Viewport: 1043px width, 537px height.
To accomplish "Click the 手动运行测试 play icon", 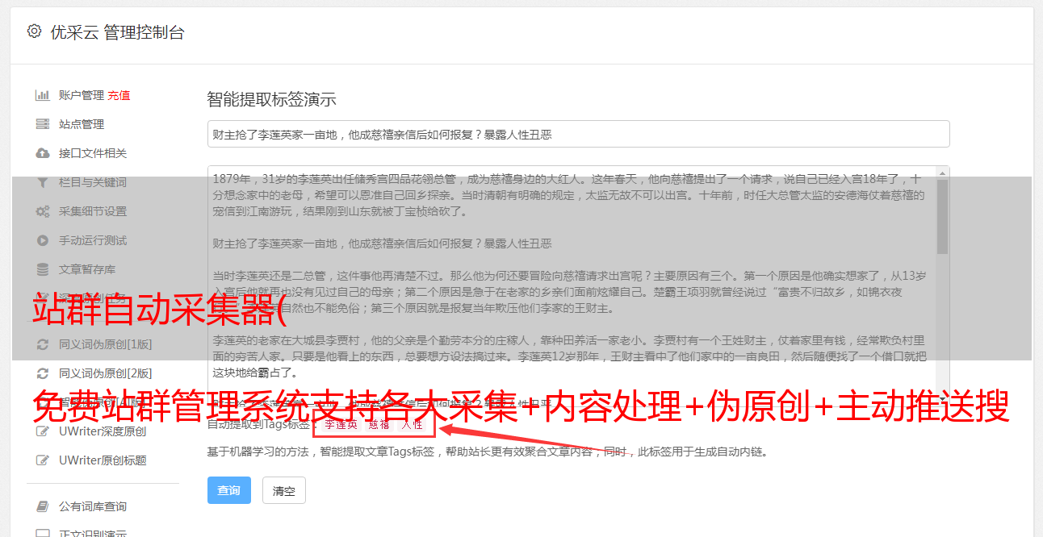I will point(43,240).
